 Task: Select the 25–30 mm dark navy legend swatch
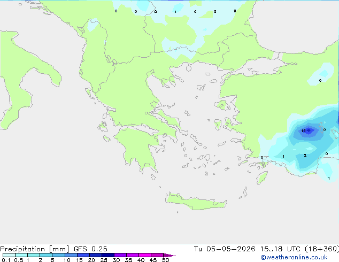tap(107, 255)
